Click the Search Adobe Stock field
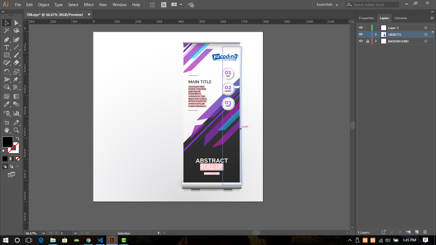The width and height of the screenshot is (436, 245). click(x=375, y=4)
